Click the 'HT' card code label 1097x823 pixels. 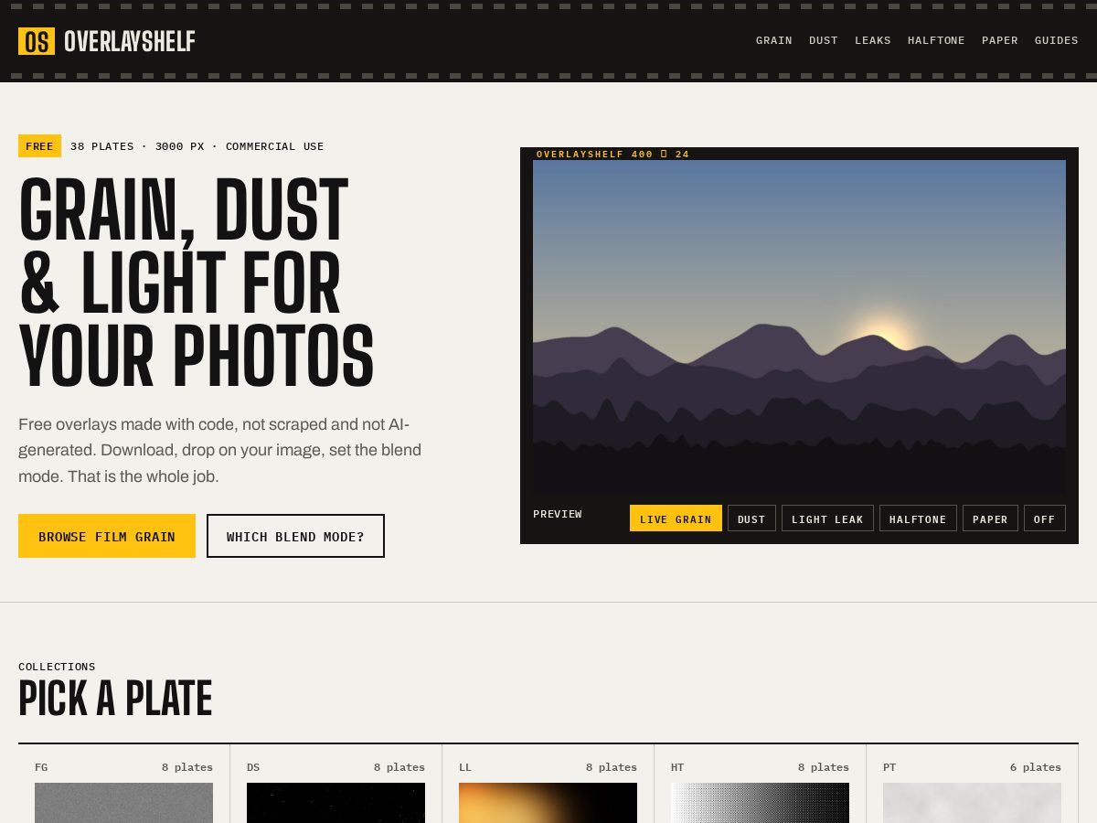pyautogui.click(x=677, y=767)
